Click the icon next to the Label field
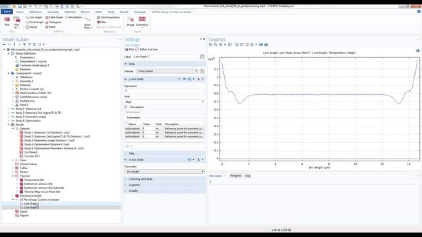422x237 pixels. tap(202, 57)
